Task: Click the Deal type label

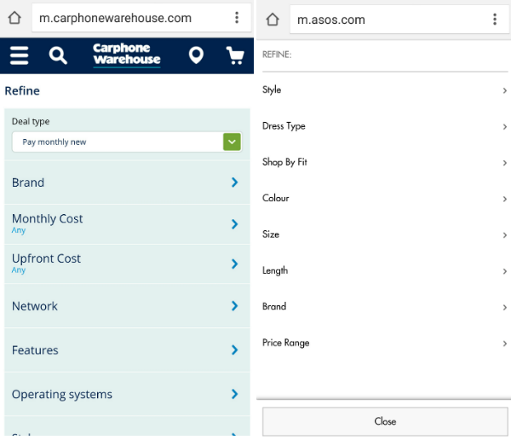Action: pyautogui.click(x=31, y=121)
